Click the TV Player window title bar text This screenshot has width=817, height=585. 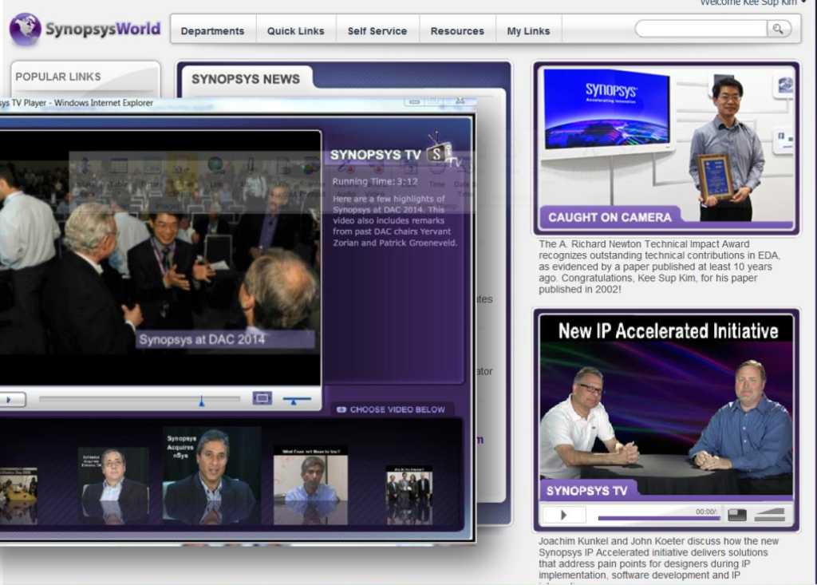point(77,103)
